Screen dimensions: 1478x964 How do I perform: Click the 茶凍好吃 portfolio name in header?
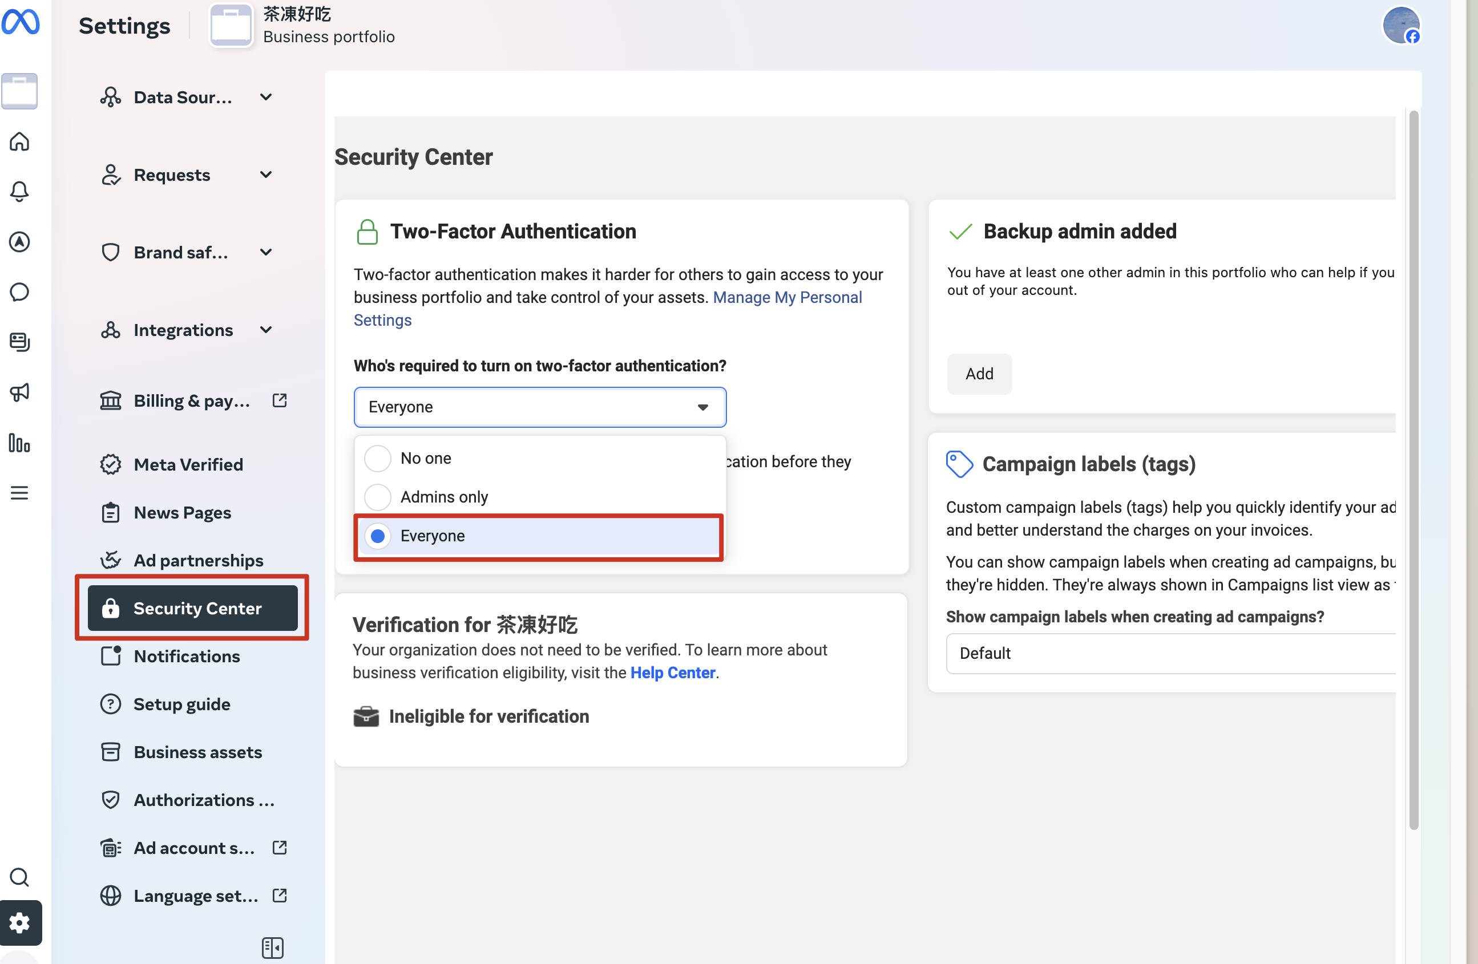coord(297,14)
